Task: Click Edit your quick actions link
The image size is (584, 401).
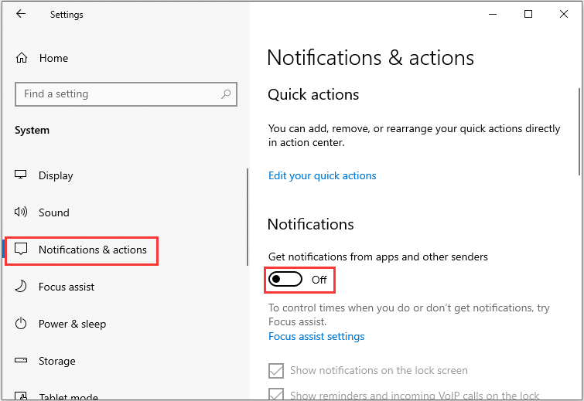Action: point(323,175)
